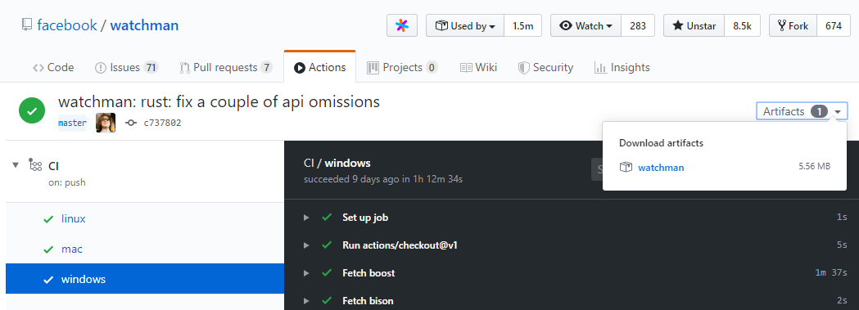Click the green check beside linux job
Screen dimensions: 859x310
48,219
